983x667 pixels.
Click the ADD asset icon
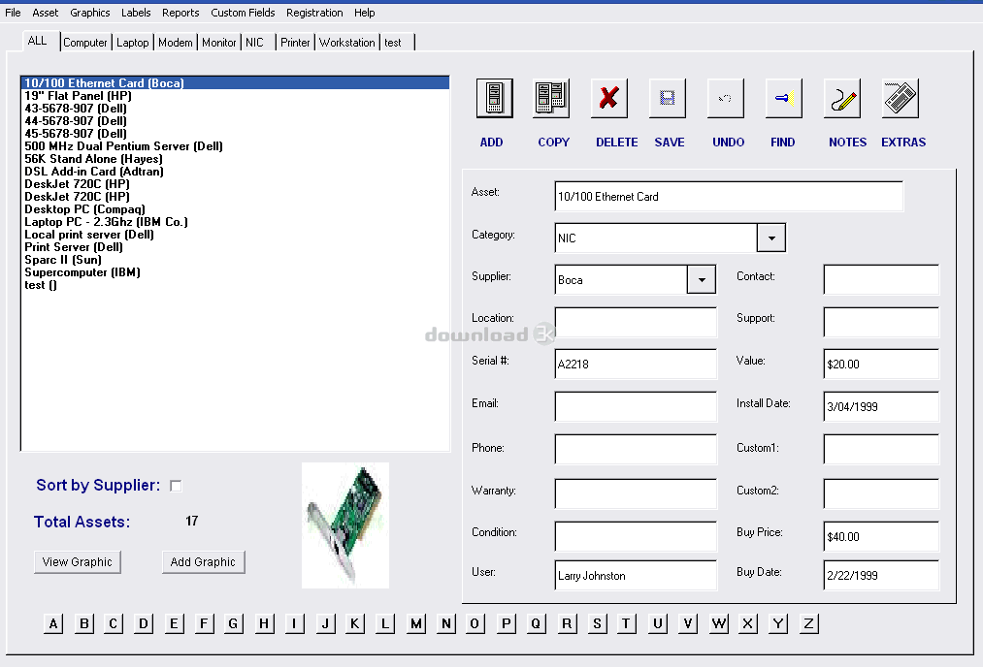click(494, 98)
